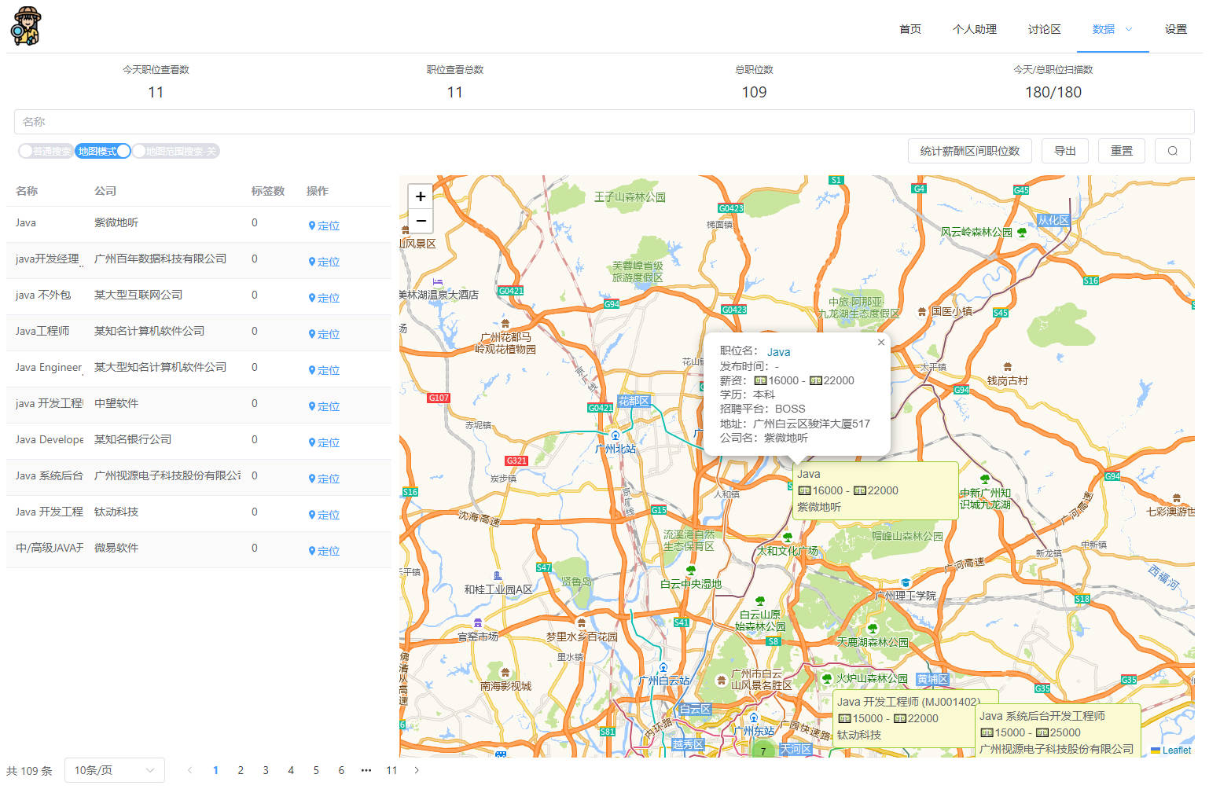Locate the 中望软件 job on map
Screen dimensions: 1209x789
324,406
